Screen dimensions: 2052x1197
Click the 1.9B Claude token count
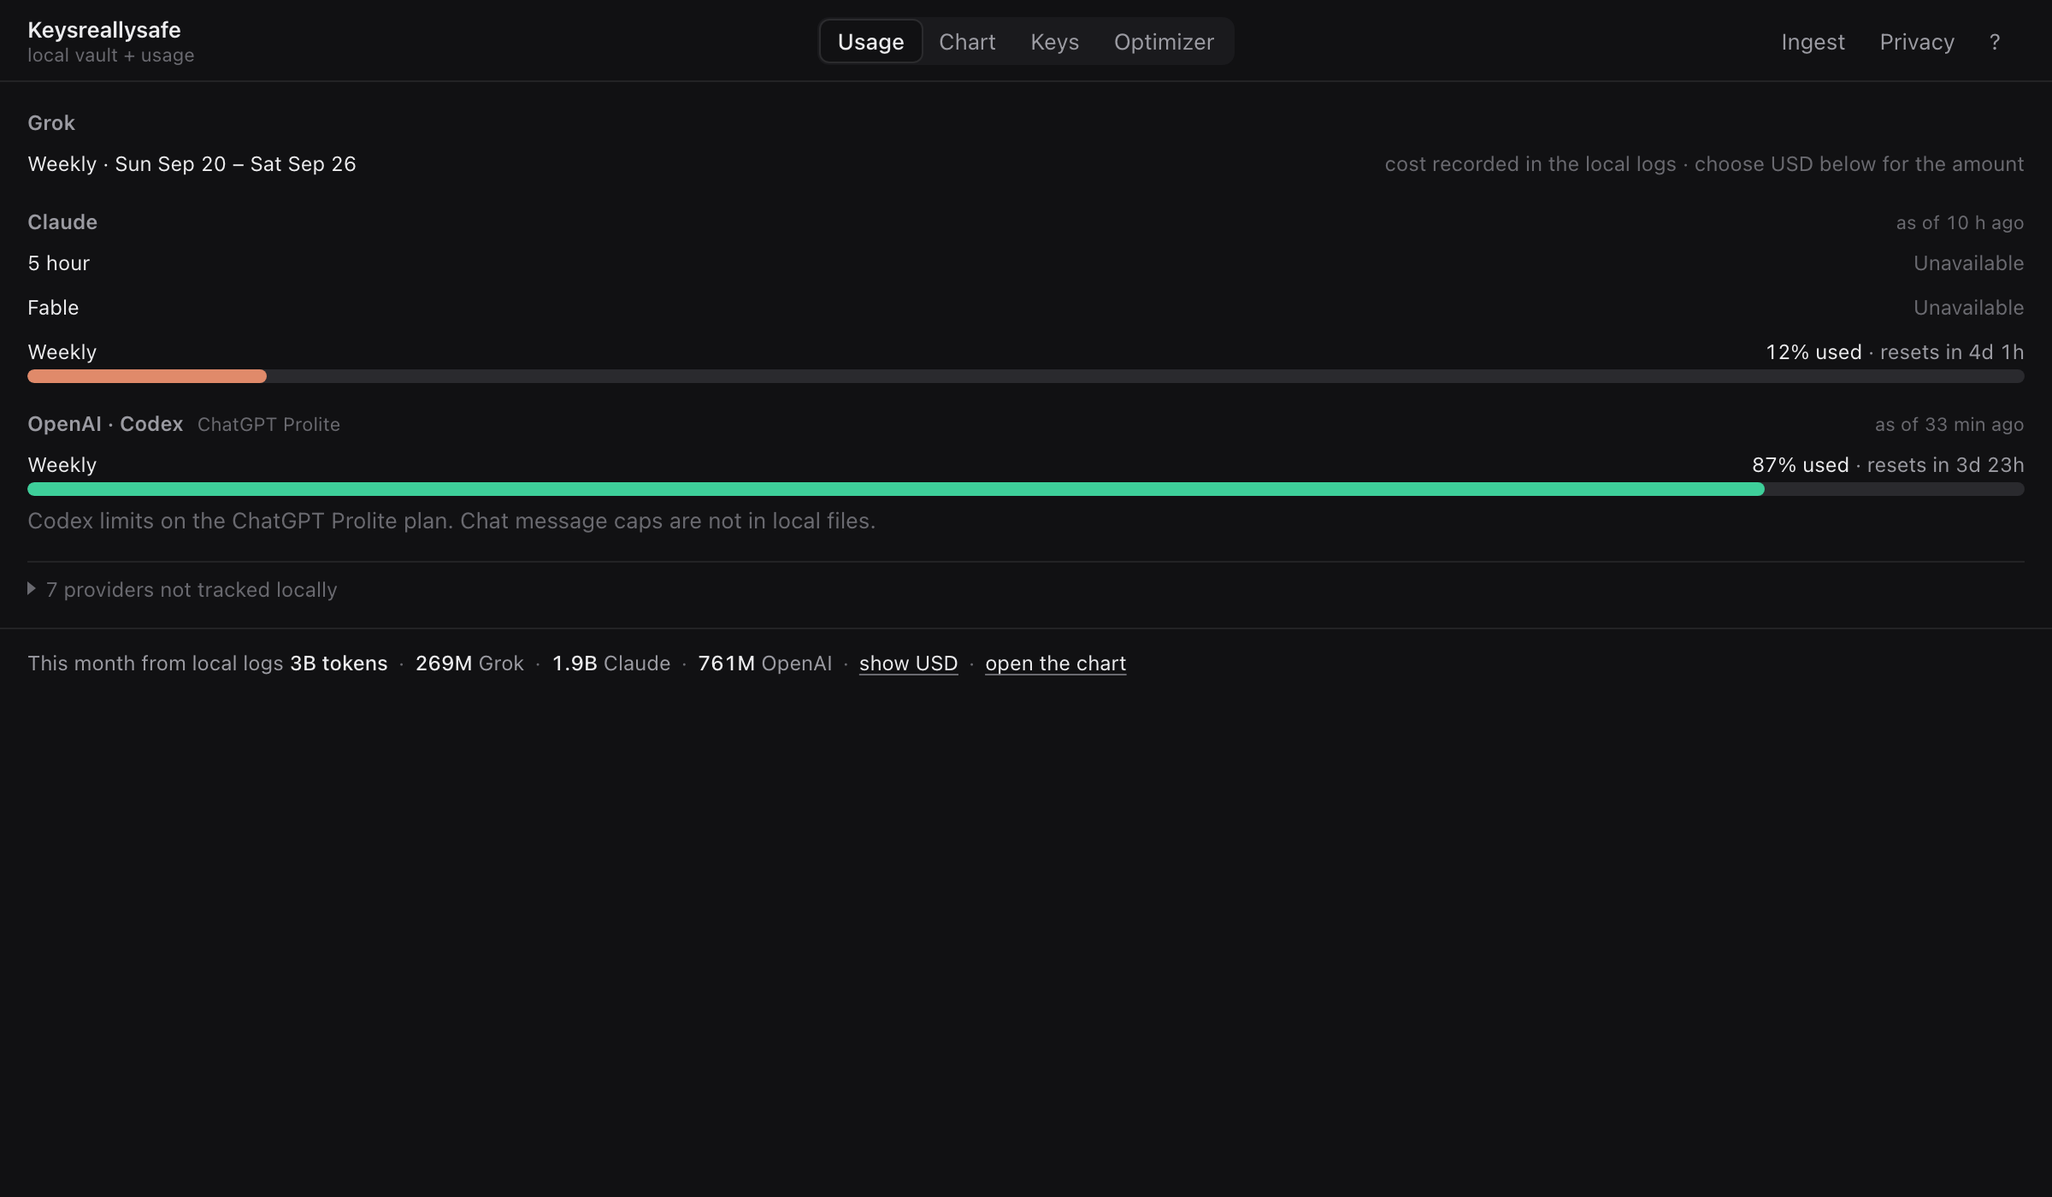click(x=611, y=663)
